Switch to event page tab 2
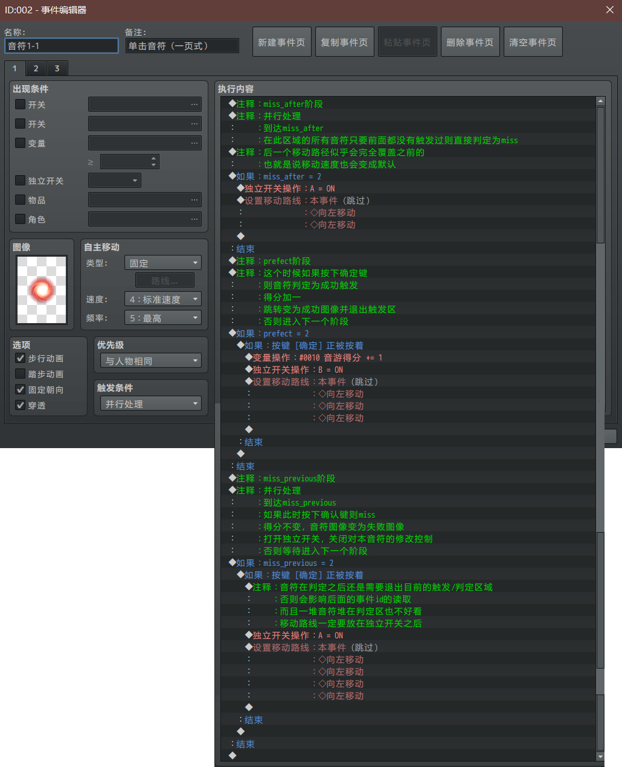Image resolution: width=622 pixels, height=767 pixels. (36, 68)
